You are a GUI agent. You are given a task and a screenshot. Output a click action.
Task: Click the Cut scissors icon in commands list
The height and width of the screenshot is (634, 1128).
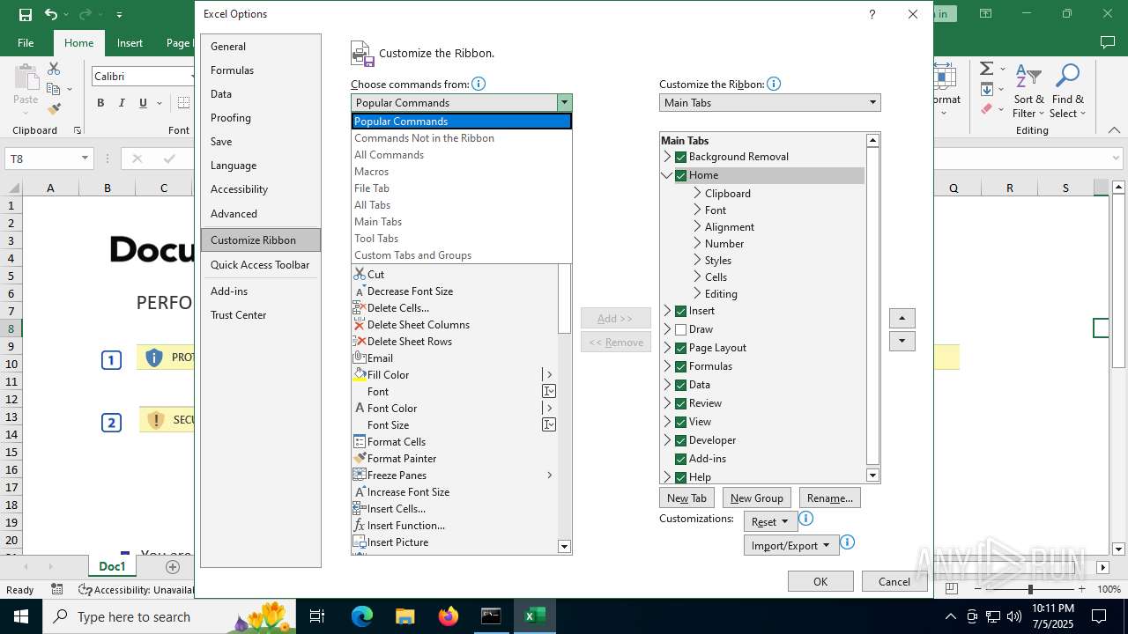pyautogui.click(x=360, y=274)
